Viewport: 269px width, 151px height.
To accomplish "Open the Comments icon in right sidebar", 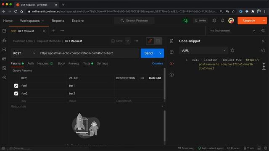I will coord(171,52).
